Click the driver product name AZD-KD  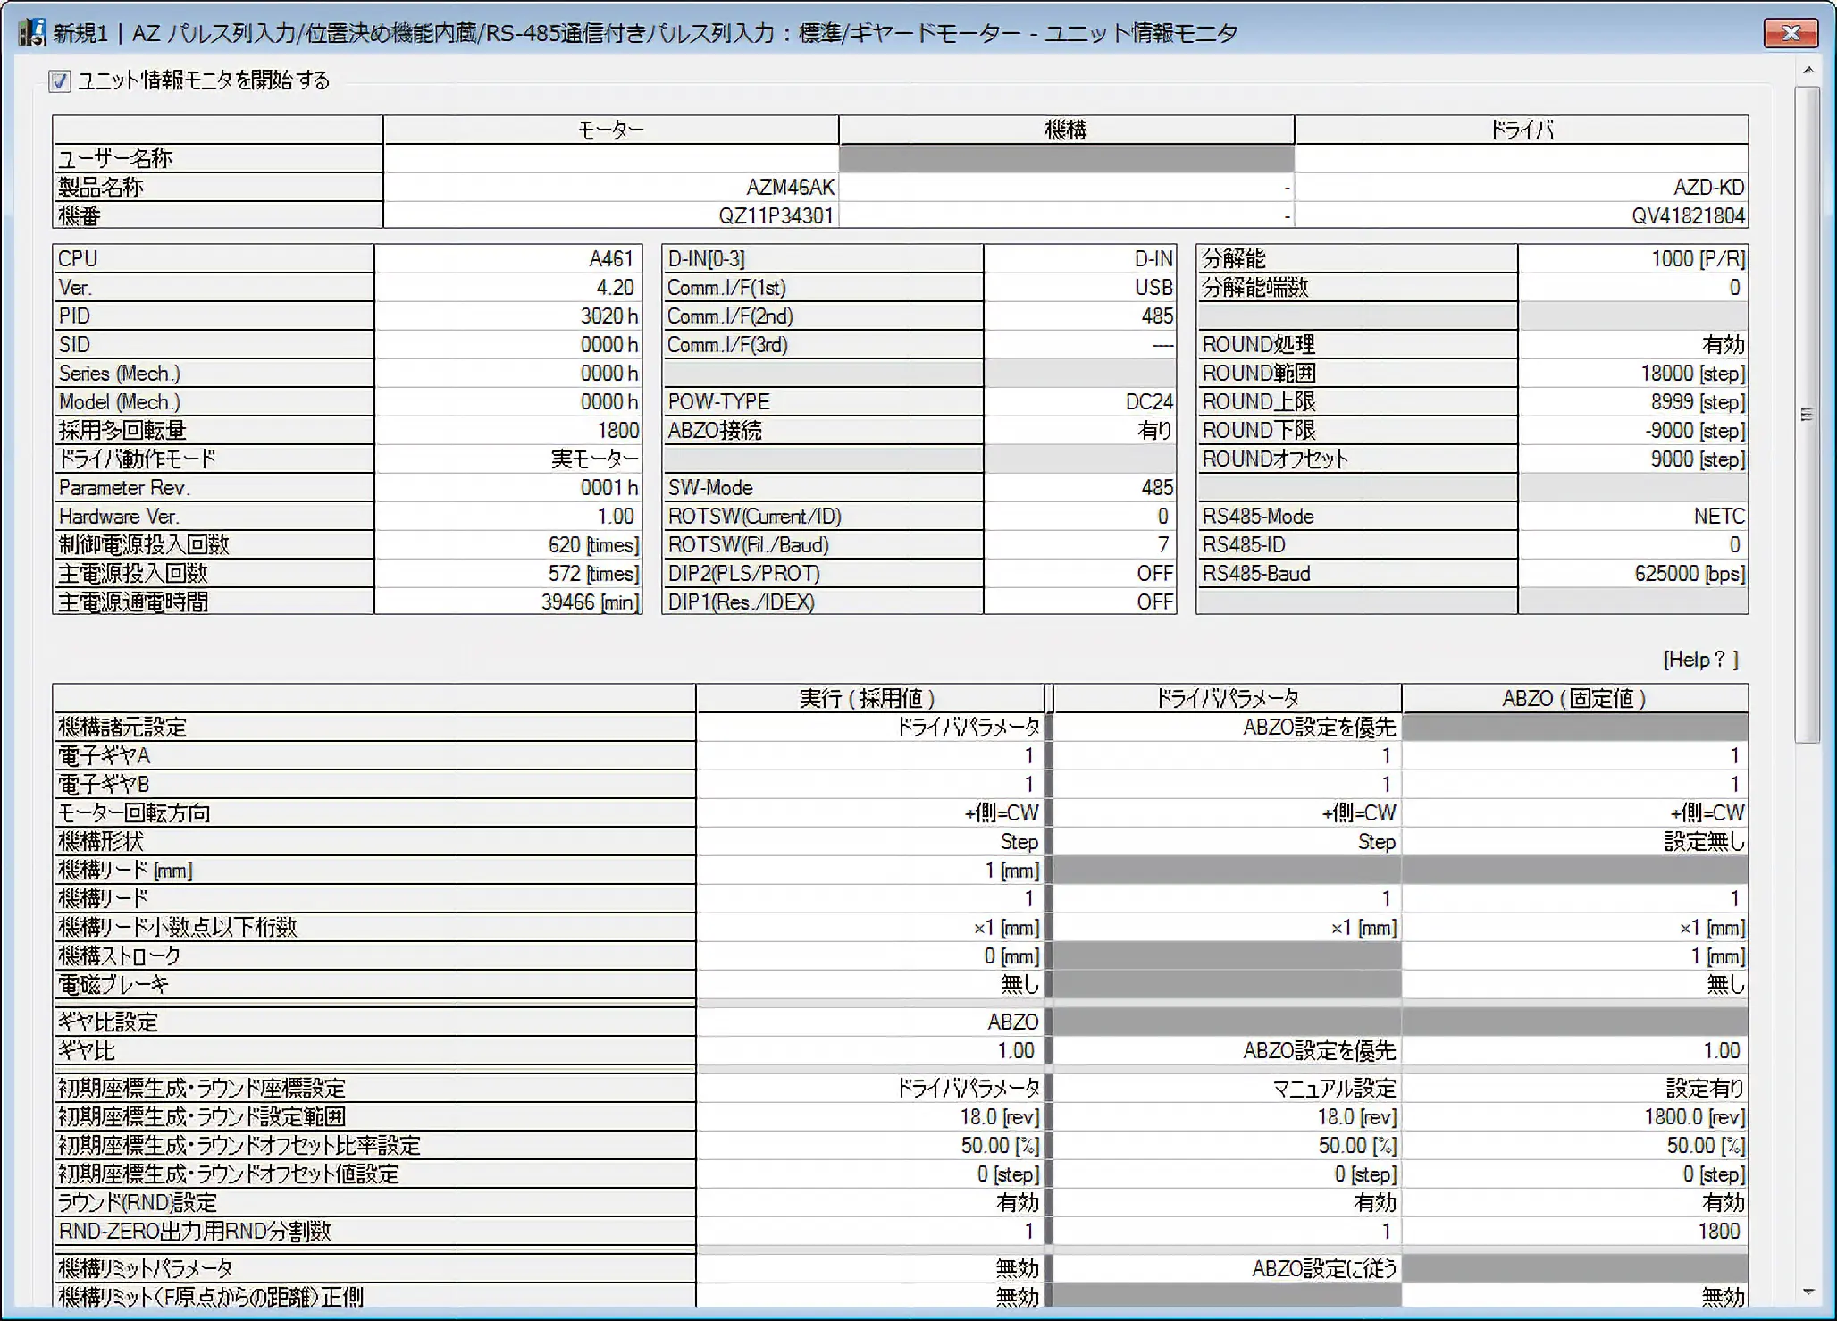click(x=1709, y=187)
